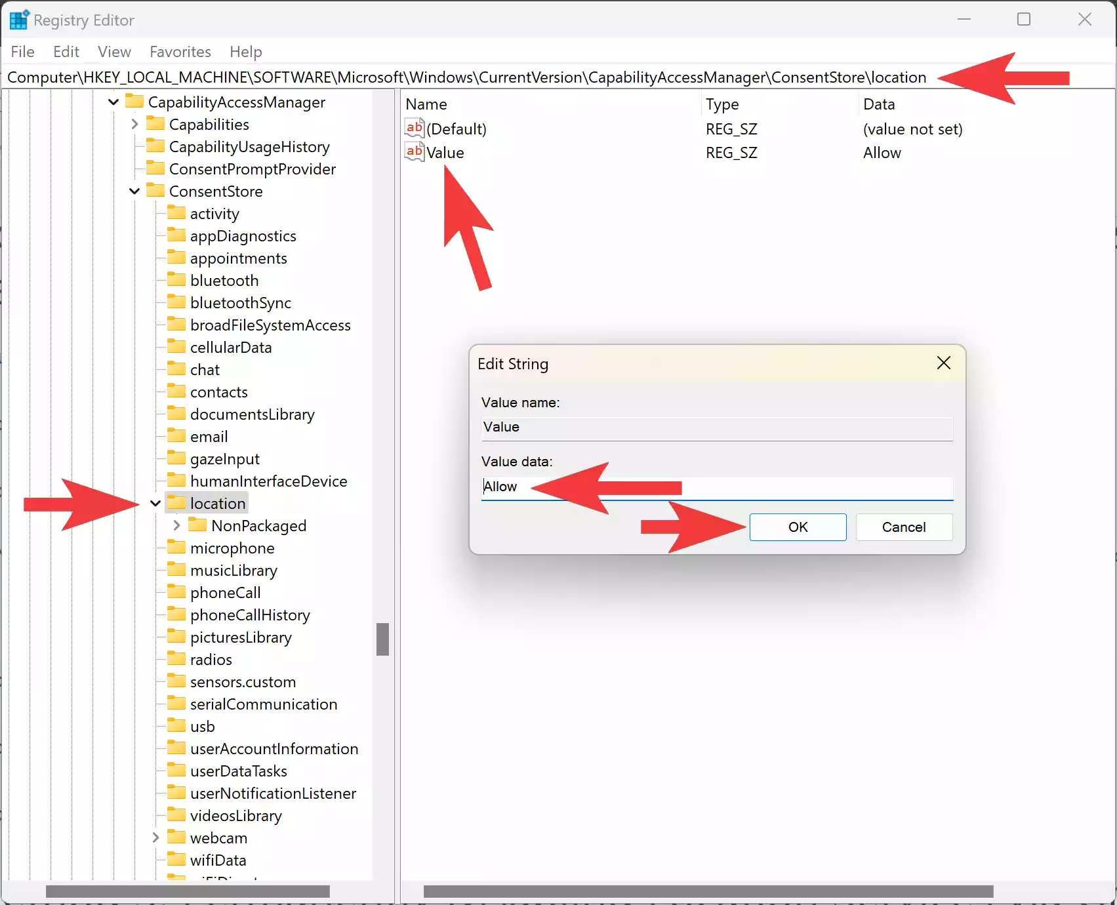This screenshot has width=1117, height=905.
Task: Click the location folder icon
Action: tap(176, 502)
